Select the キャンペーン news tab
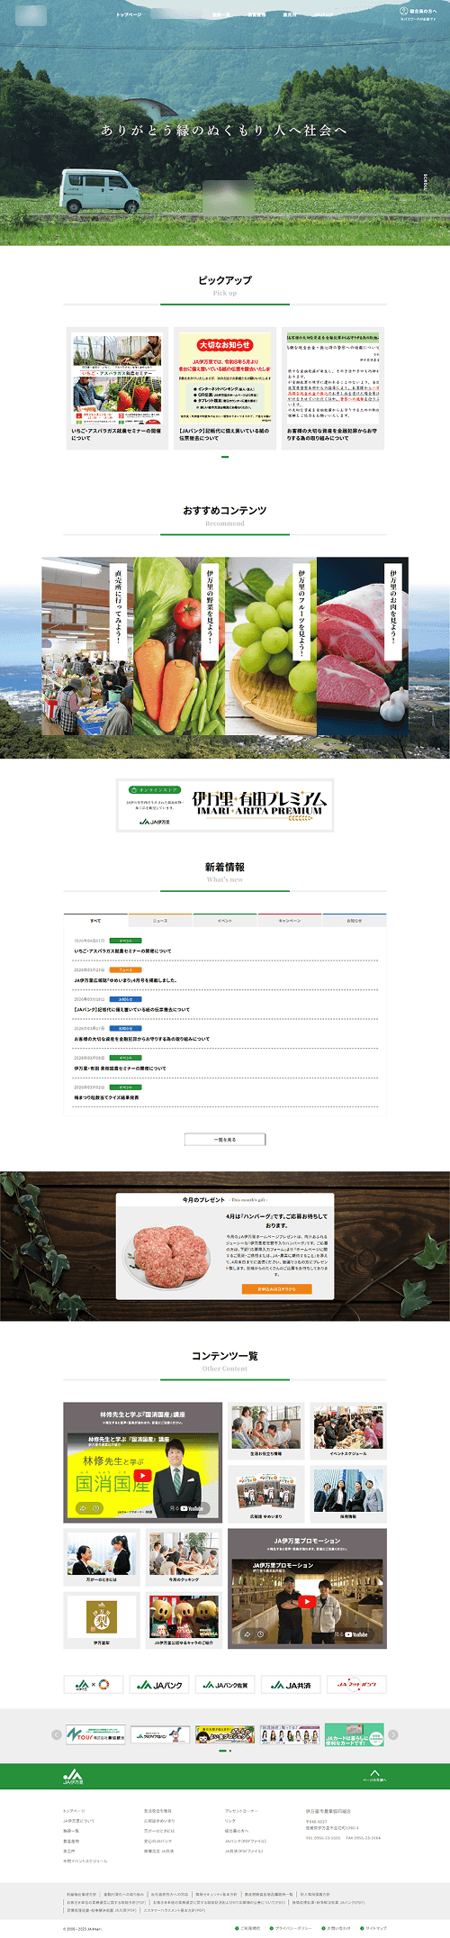The image size is (450, 1938). pyautogui.click(x=290, y=921)
